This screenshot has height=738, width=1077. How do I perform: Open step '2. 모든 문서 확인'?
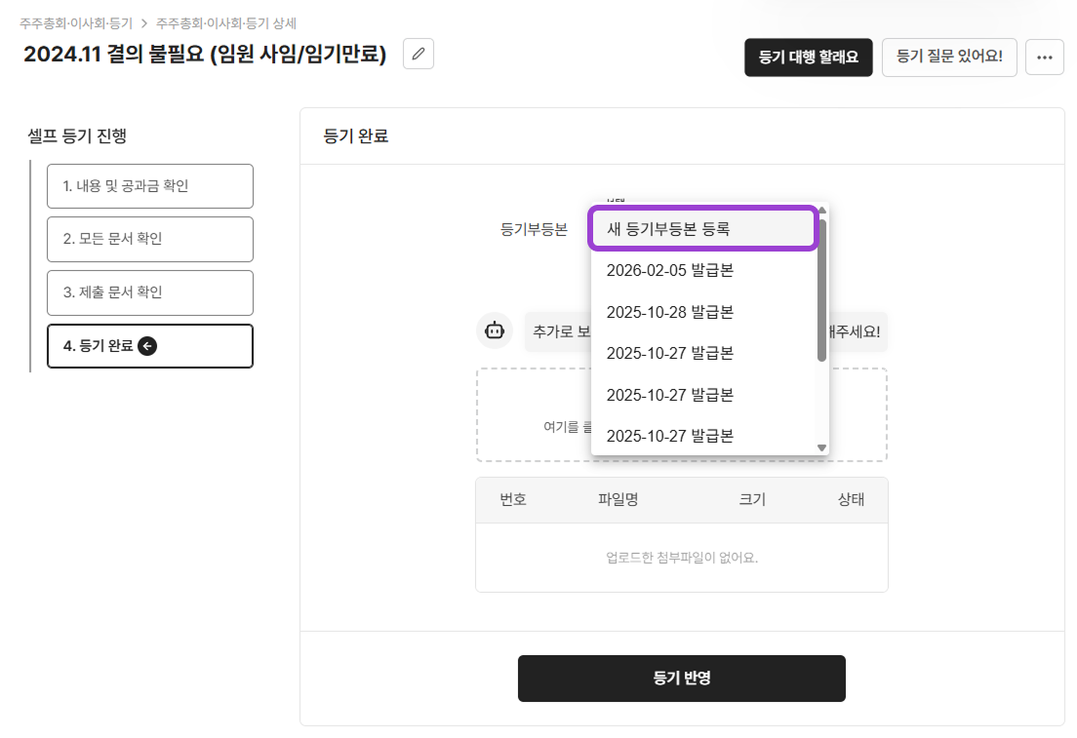click(150, 239)
